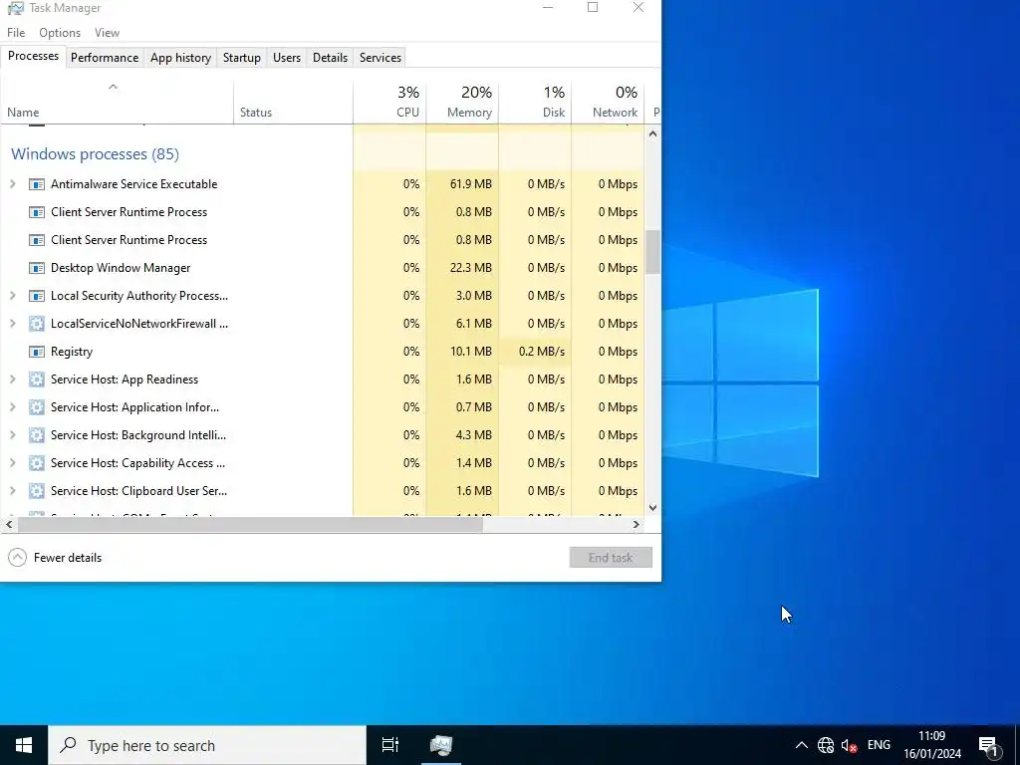Switch to the Users tab

point(287,58)
